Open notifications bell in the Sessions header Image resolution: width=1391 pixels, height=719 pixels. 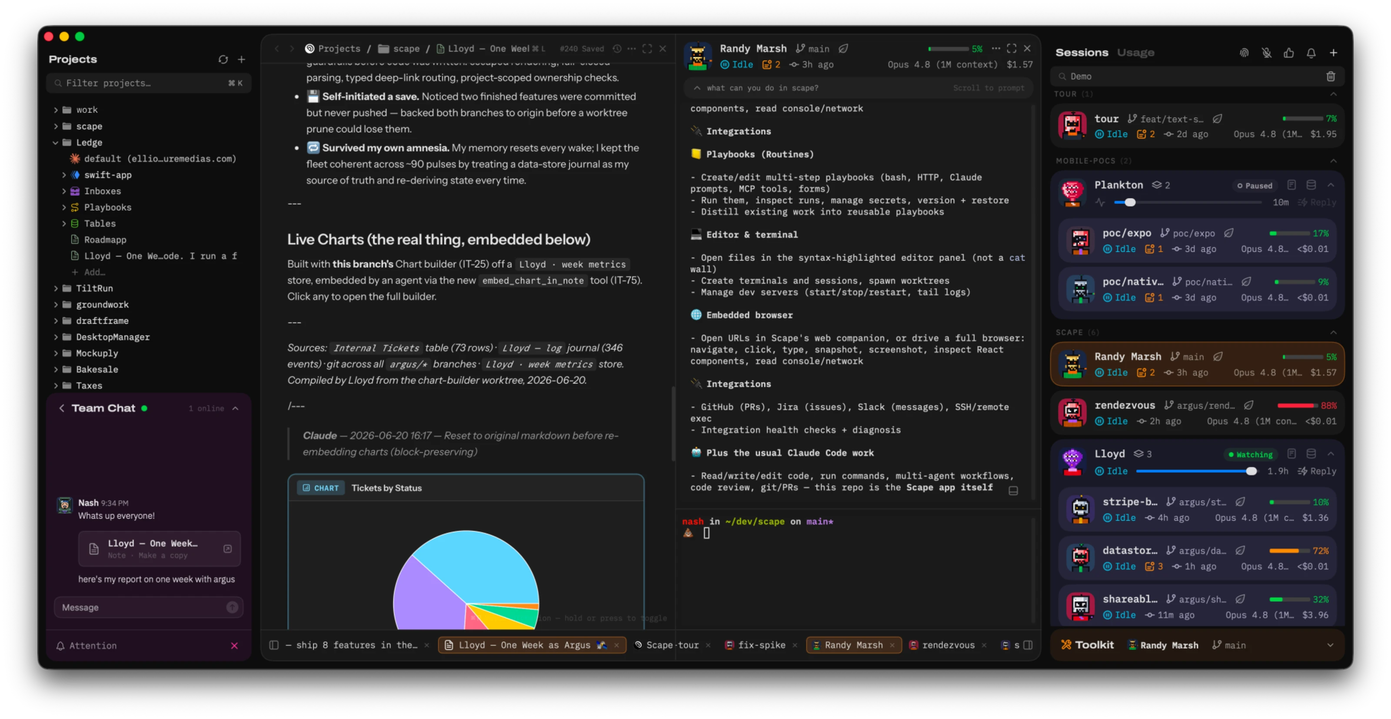click(1311, 53)
